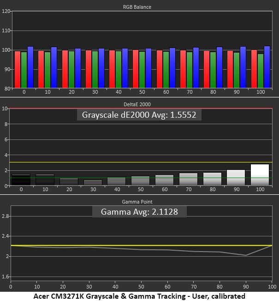The width and height of the screenshot is (279, 301).
Task: Click the green bar at 0 in RGB Balance
Action: pos(24,70)
